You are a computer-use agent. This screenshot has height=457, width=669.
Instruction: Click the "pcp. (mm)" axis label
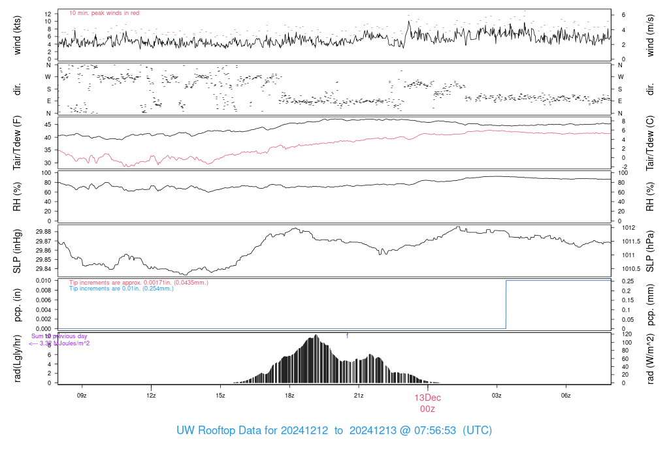coord(650,305)
